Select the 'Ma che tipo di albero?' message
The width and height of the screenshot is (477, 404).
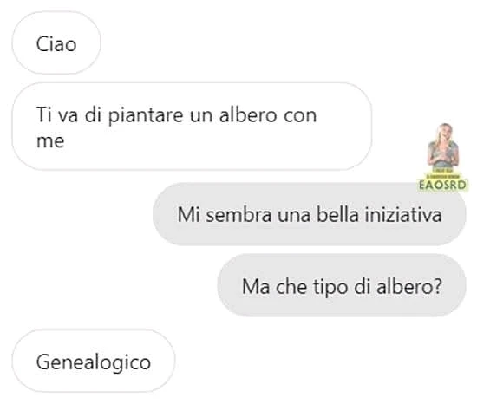342,285
